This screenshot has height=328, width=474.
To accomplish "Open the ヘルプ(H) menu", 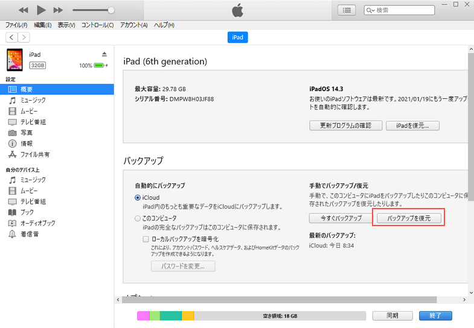I will [164, 25].
